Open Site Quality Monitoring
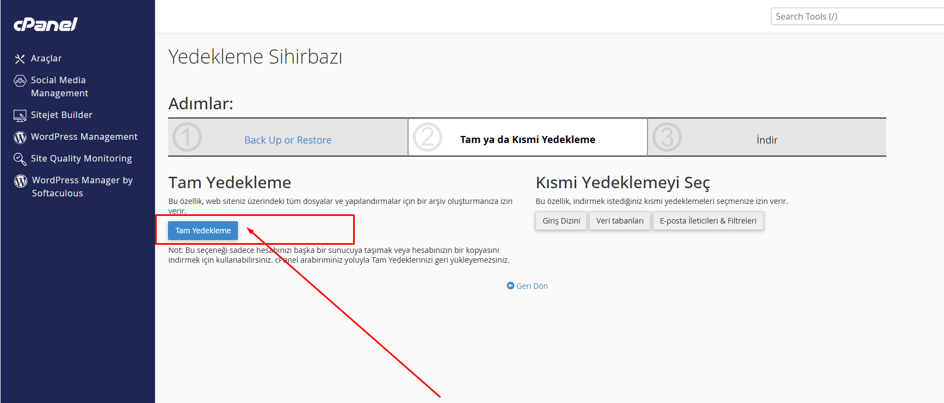 tap(82, 158)
